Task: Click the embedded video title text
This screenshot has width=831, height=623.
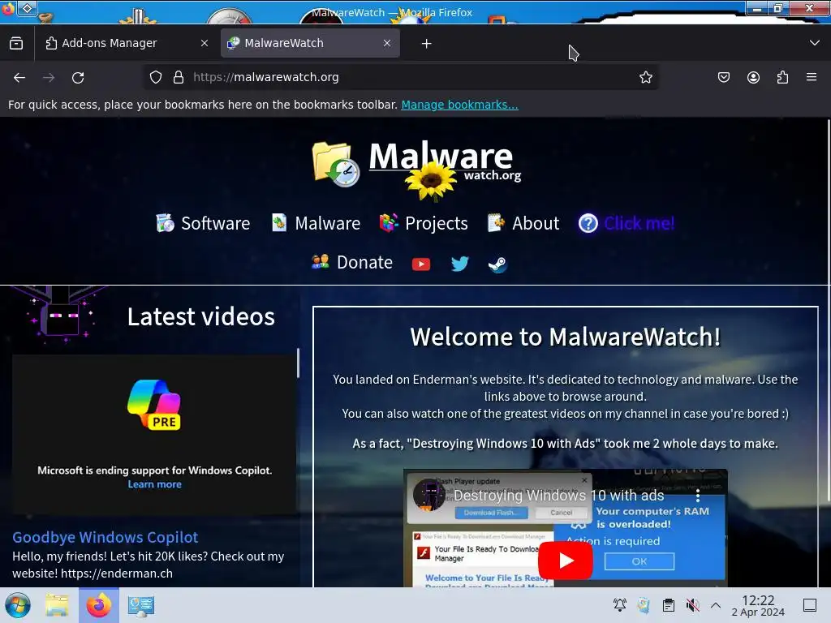Action: pos(558,496)
